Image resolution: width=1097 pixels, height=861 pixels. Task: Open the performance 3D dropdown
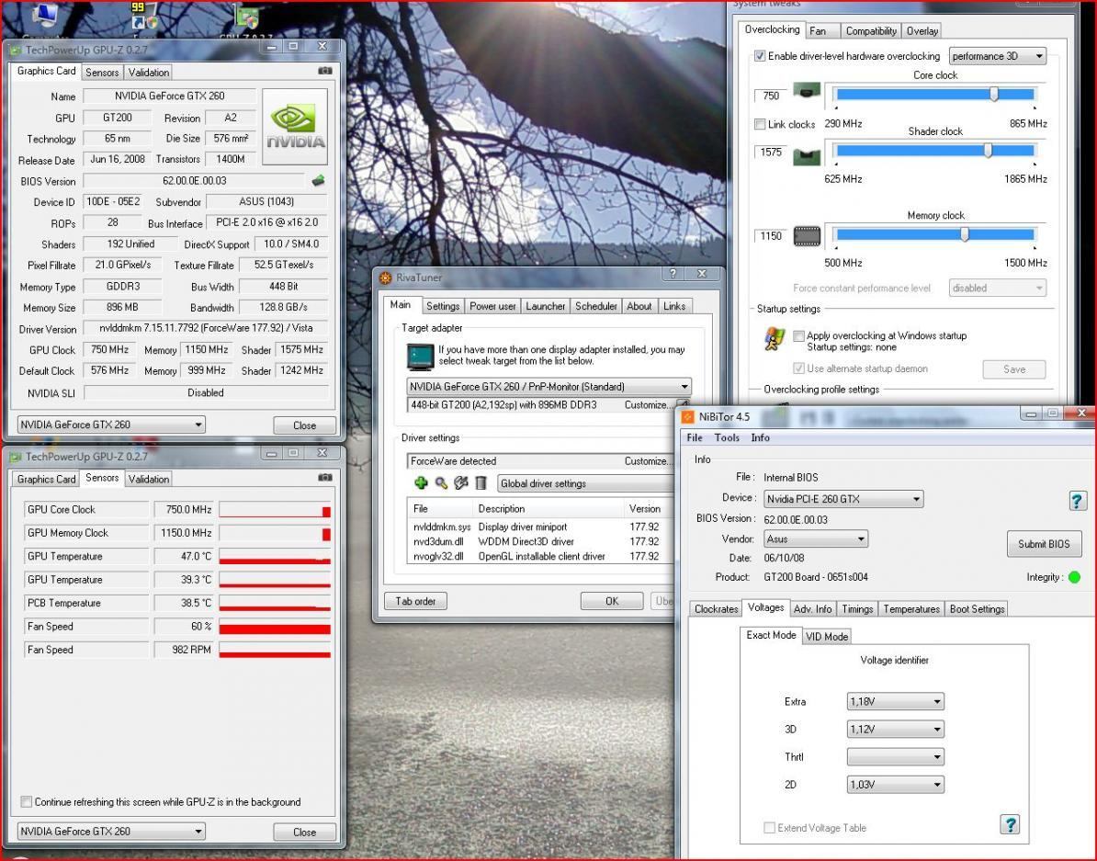coord(998,56)
